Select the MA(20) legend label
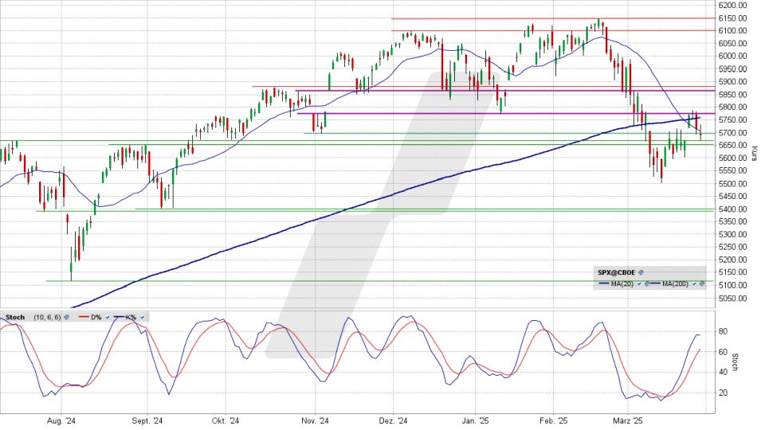The height and width of the screenshot is (430, 765). [622, 283]
